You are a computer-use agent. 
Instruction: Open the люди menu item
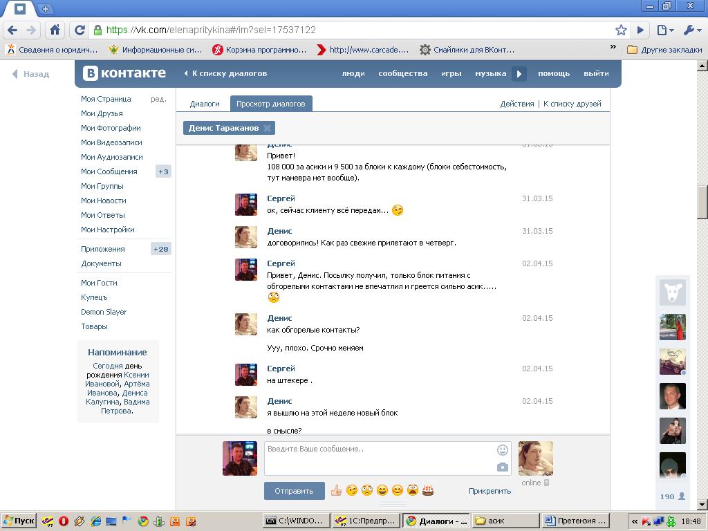pos(353,73)
